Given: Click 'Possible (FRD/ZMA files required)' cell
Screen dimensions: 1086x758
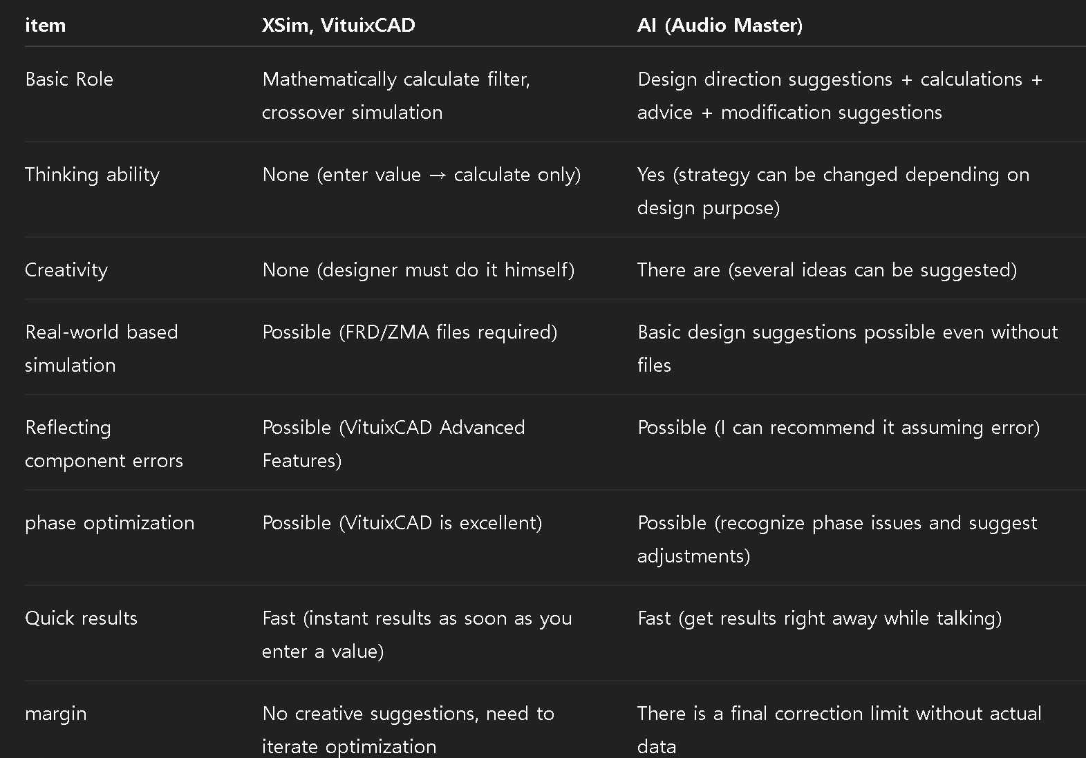Looking at the screenshot, I should pos(410,332).
